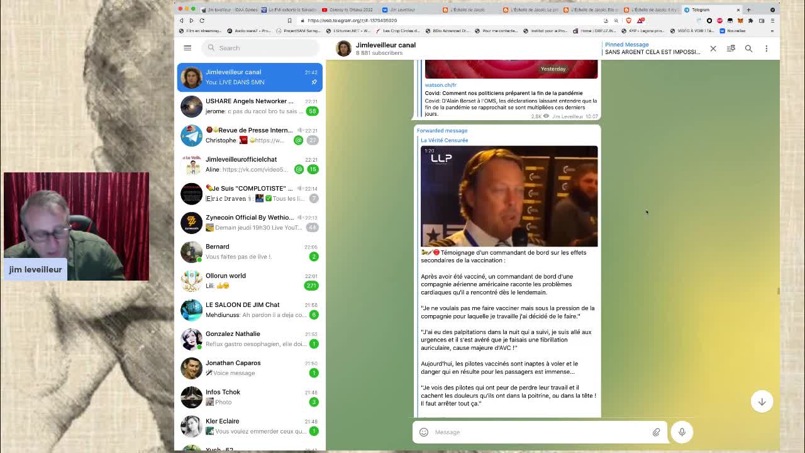805x453 pixels.
Task: Open MetaMask fox extension icon
Action: [740, 20]
